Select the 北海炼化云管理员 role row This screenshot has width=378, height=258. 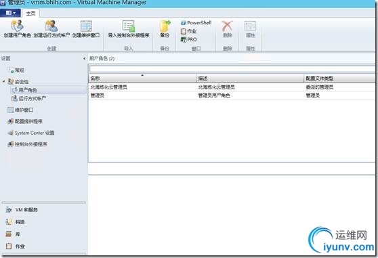(x=232, y=87)
